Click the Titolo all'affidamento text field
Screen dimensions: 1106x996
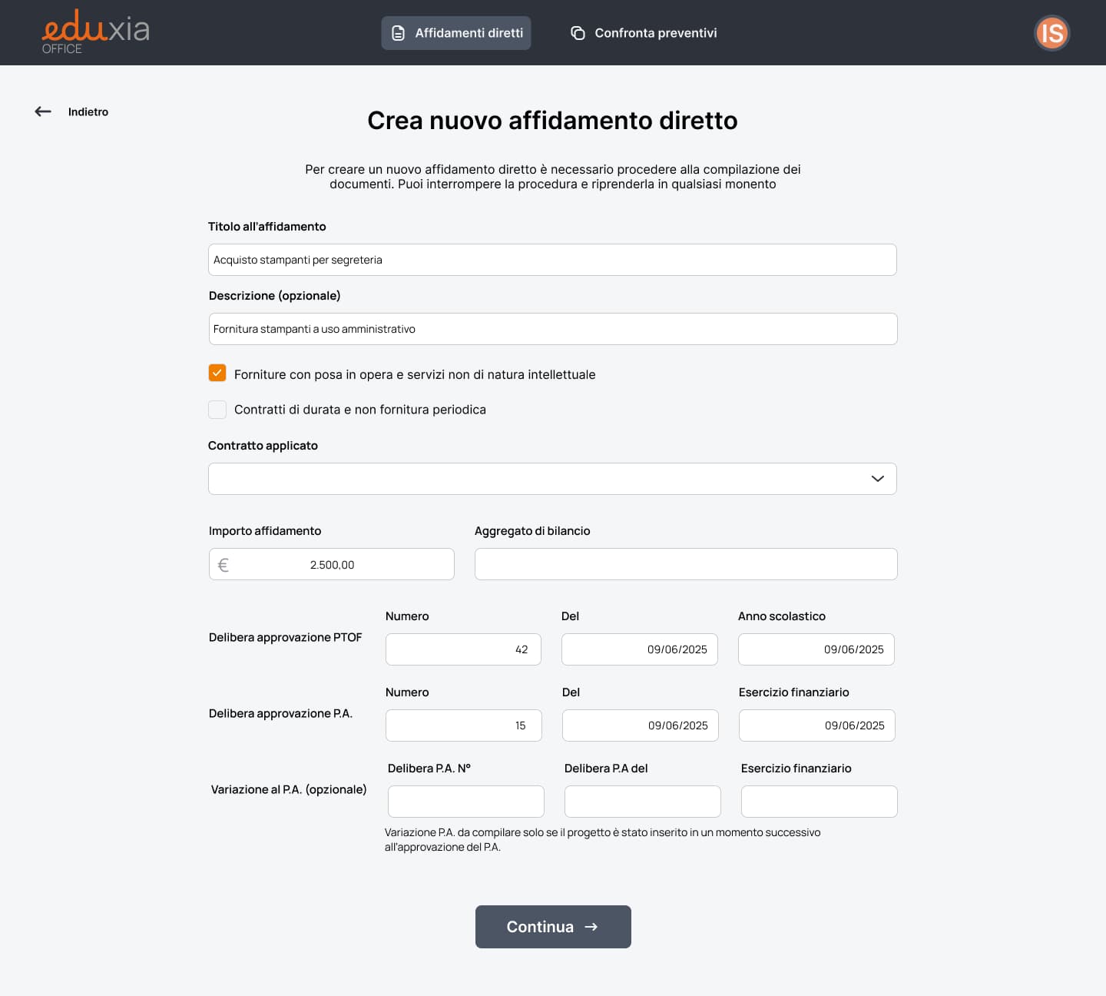(x=552, y=260)
